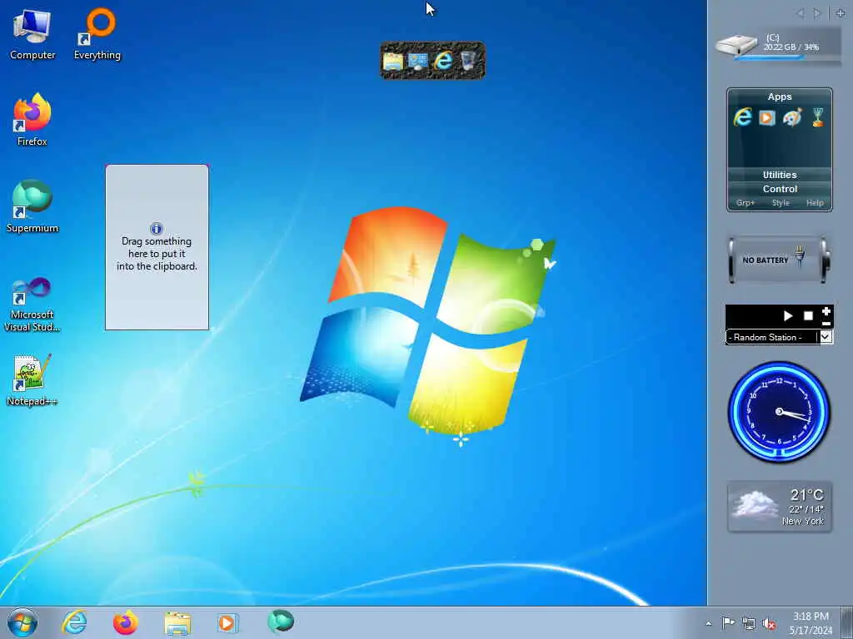Select the Supermium desktop shortcut
Image resolution: width=853 pixels, height=639 pixels.
[x=32, y=207]
